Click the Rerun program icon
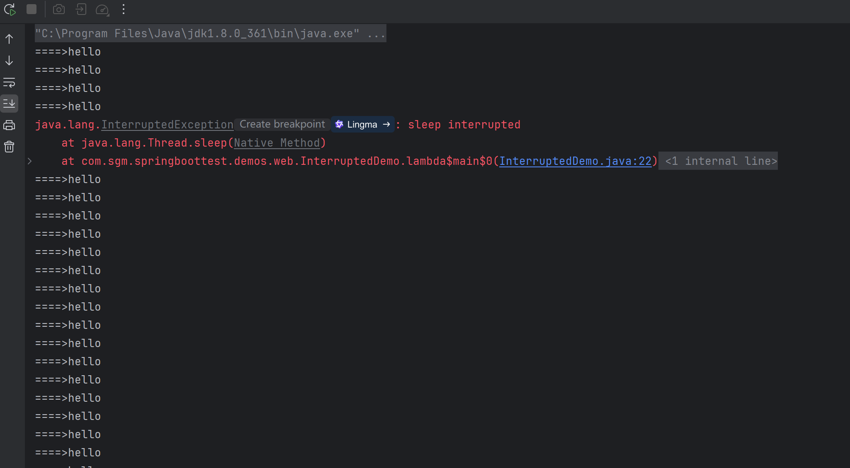 click(10, 9)
